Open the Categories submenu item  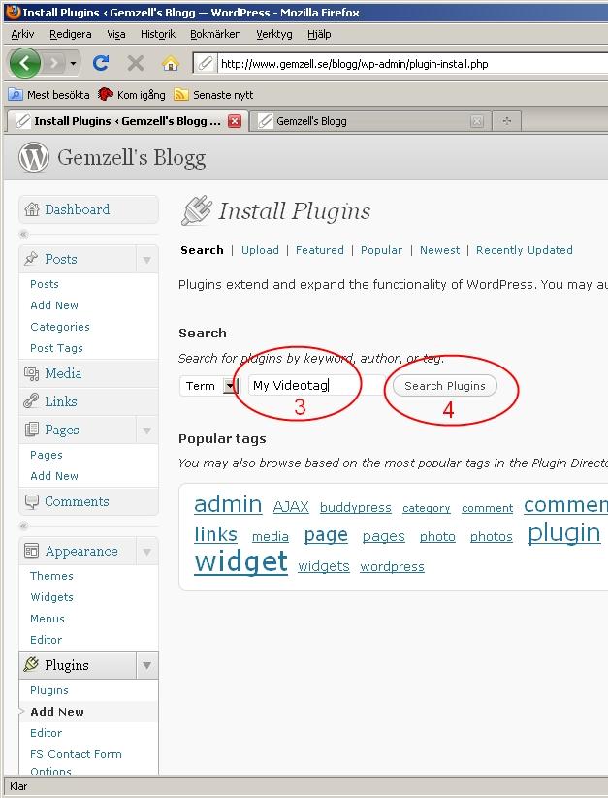click(x=60, y=327)
